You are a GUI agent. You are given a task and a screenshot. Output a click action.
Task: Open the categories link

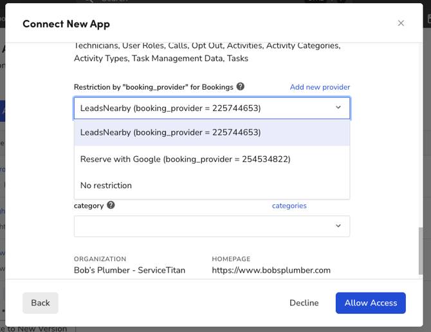tap(289, 206)
